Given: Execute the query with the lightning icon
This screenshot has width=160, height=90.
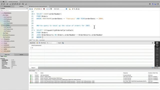Looking at the screenshot, I should (35, 9).
